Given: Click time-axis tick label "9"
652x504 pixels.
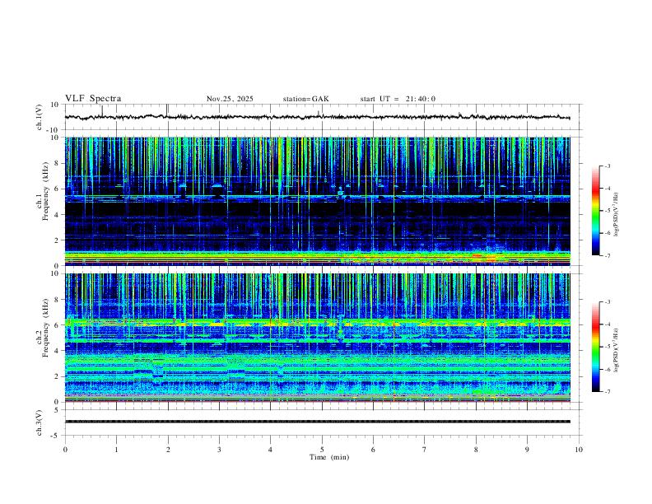Looking at the screenshot, I should (527, 450).
